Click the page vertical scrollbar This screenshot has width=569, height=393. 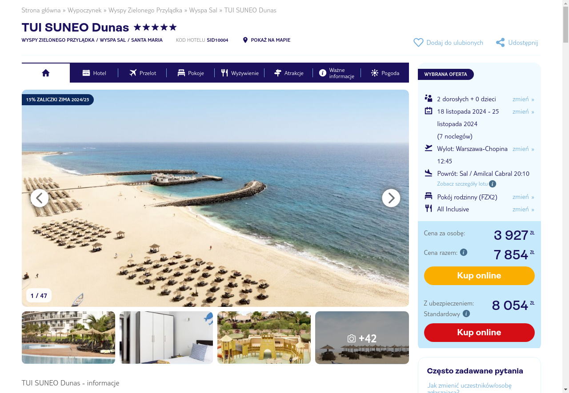(x=565, y=196)
